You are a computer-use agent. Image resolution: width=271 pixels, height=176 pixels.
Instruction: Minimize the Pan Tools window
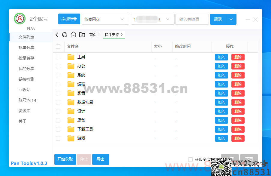point(248,19)
